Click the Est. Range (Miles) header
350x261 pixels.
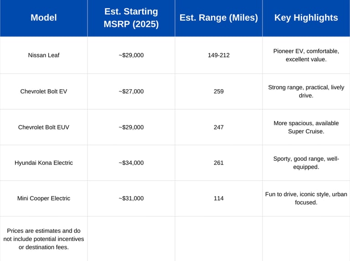[219, 18]
